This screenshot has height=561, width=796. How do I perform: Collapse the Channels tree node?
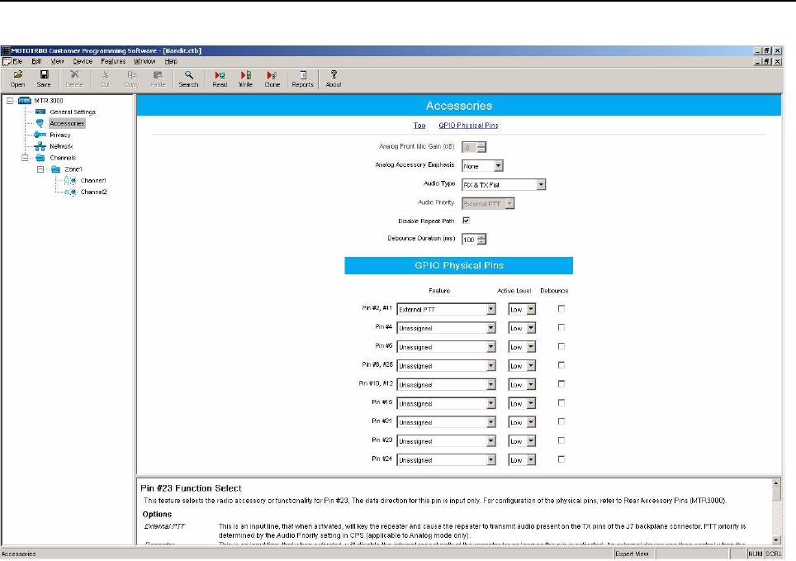click(x=25, y=158)
